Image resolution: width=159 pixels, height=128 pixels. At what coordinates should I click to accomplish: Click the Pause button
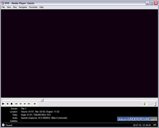coord(7,104)
